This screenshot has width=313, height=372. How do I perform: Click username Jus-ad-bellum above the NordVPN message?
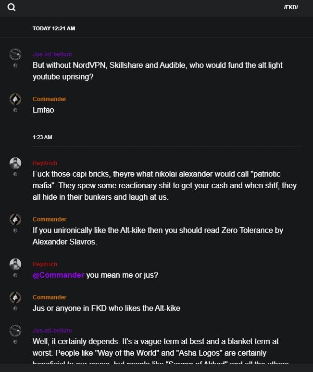(x=52, y=54)
